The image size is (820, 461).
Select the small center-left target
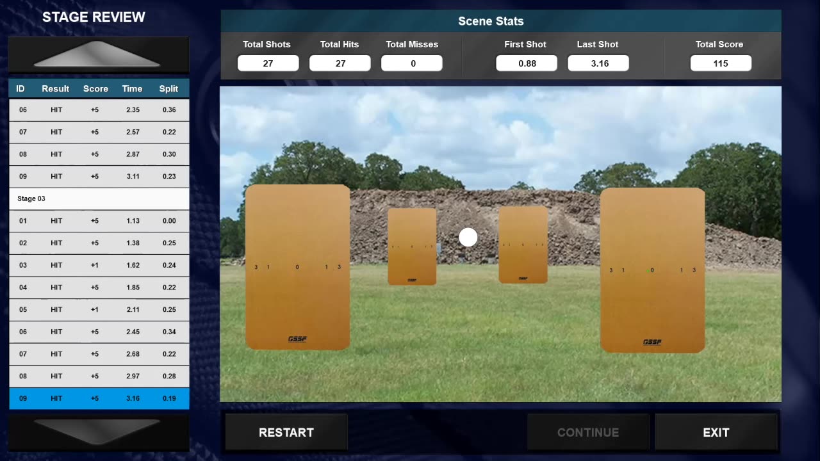point(412,247)
